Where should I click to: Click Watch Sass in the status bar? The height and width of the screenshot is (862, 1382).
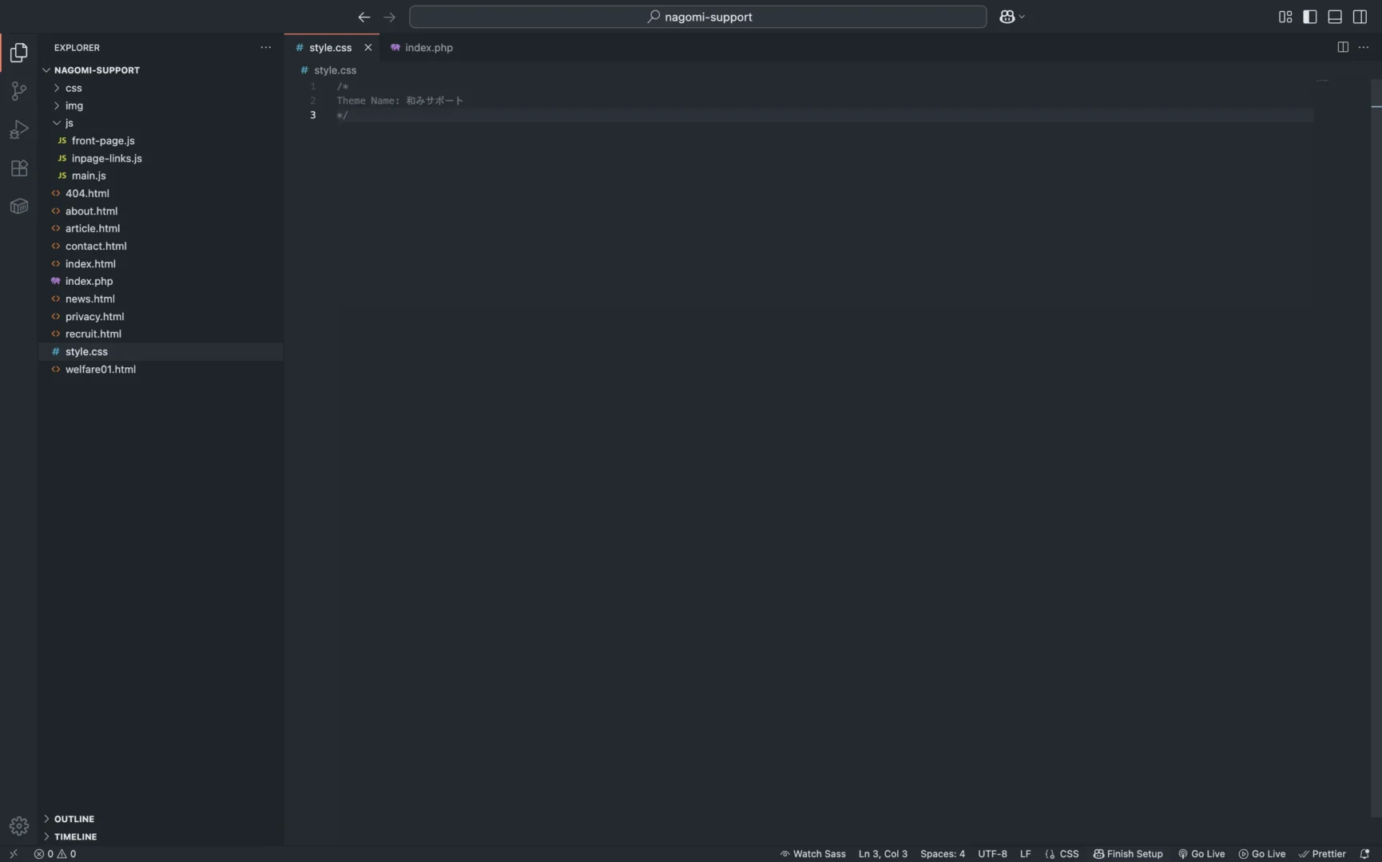pyautogui.click(x=812, y=853)
